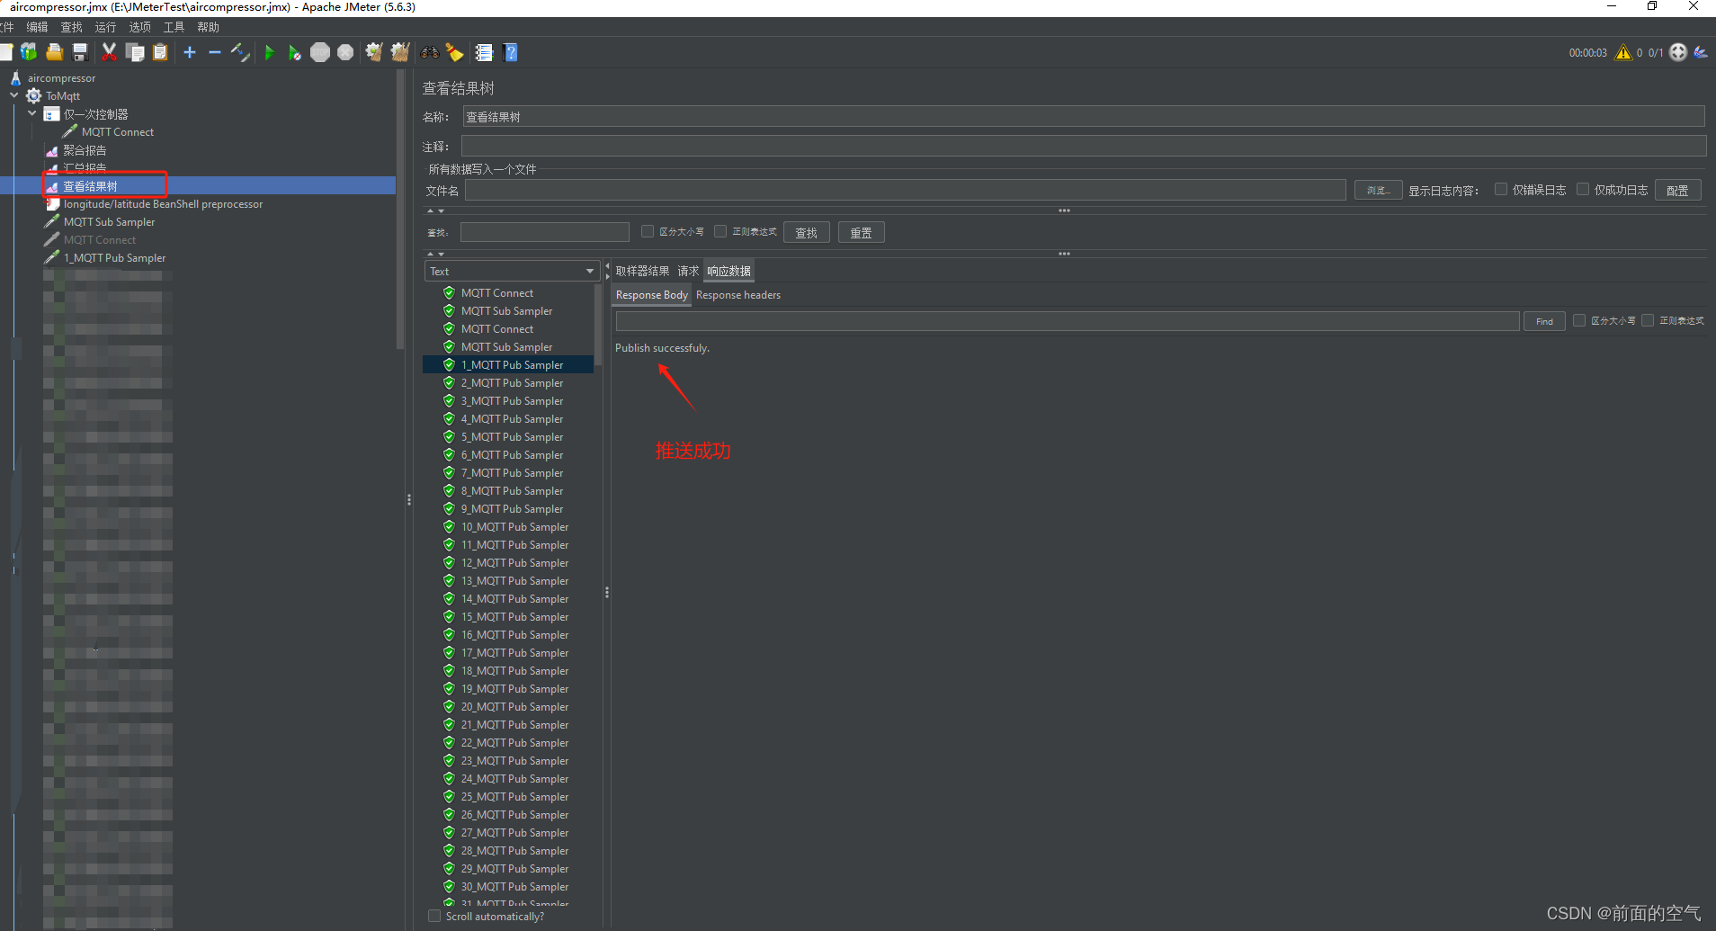Open Help with question mark icon
Screen dimensions: 1716x931
tap(511, 52)
